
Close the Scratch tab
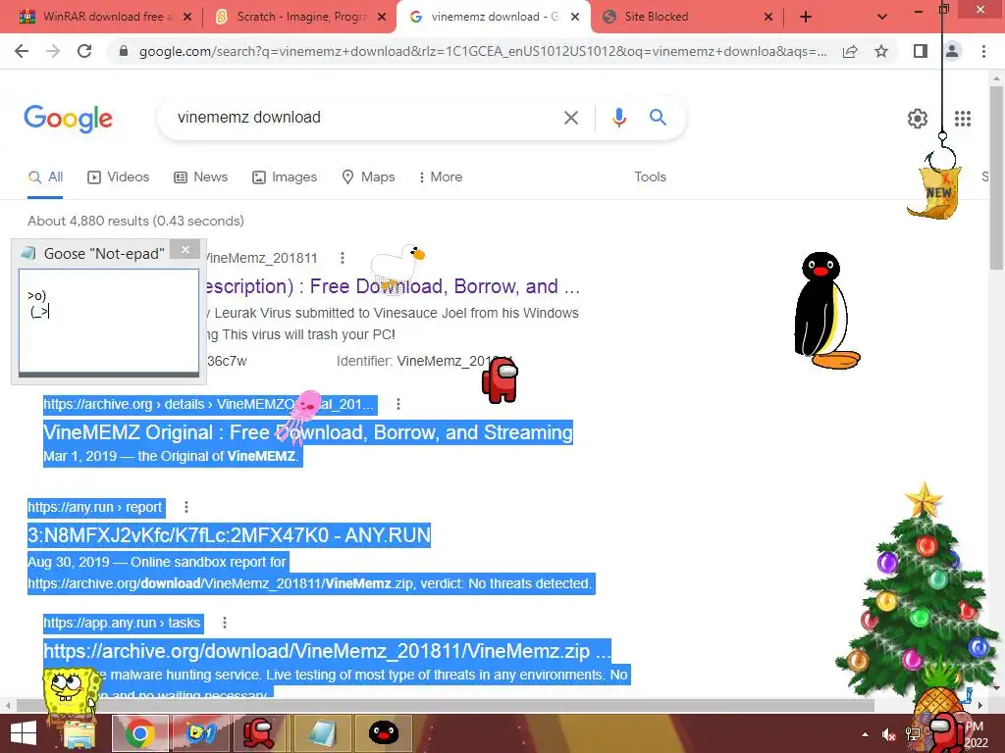click(x=382, y=17)
